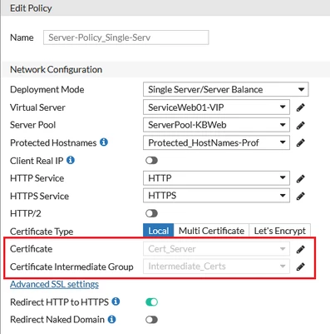Screen dimensions: 330x334
Task: Edit the HTTPS Service pencil icon
Action: coord(301,196)
